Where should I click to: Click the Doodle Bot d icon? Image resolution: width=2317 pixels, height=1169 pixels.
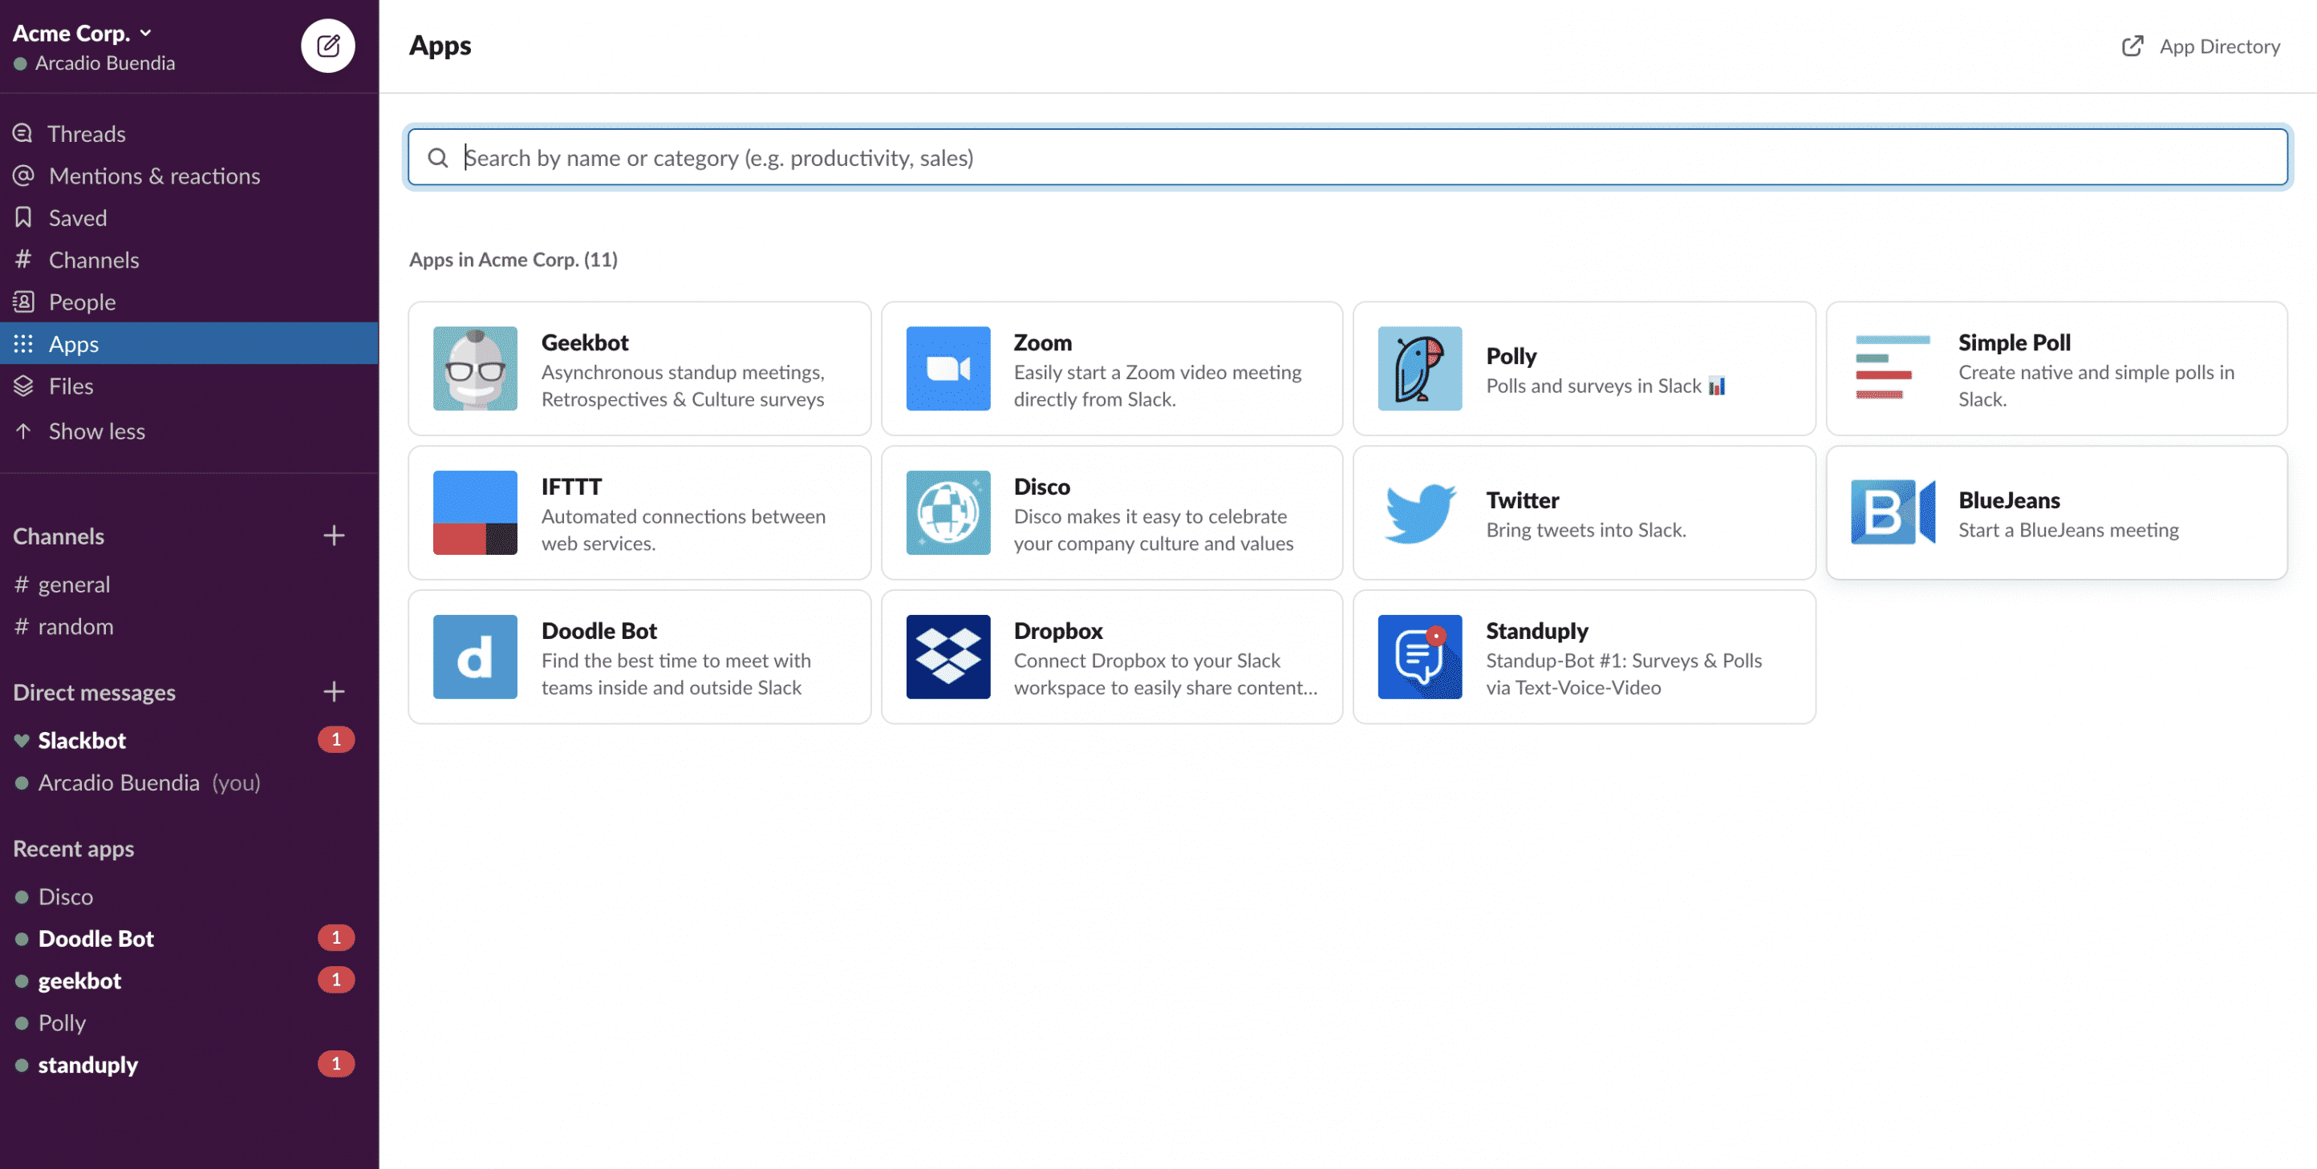475,656
